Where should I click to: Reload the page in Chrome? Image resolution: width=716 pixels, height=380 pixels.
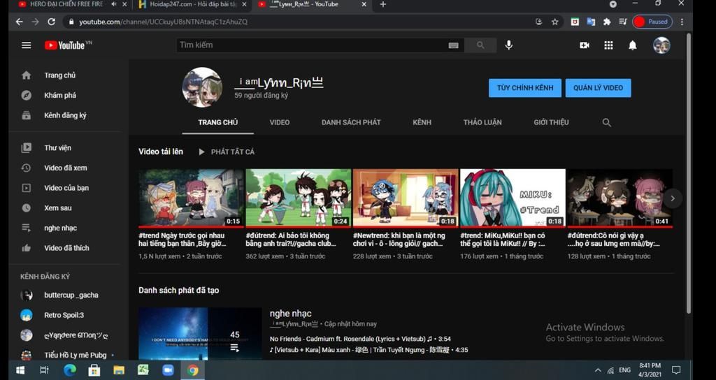coord(52,22)
